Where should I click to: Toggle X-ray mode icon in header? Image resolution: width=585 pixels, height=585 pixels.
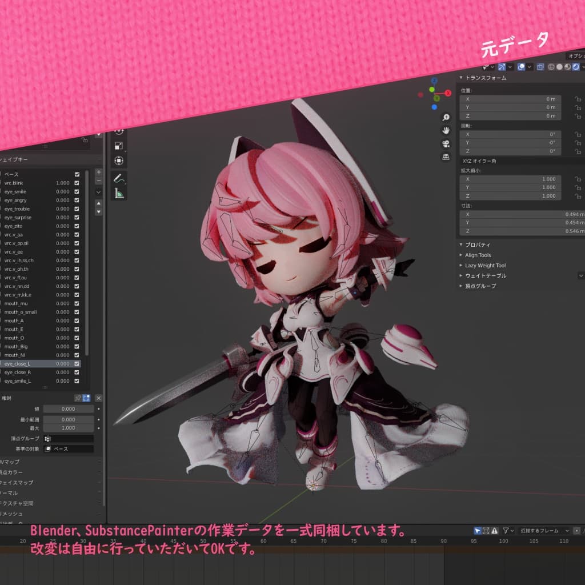[540, 67]
